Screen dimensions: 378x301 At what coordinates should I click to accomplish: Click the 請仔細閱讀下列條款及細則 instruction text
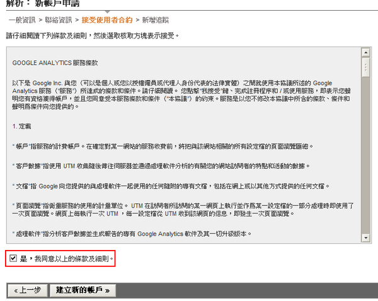[x=93, y=36]
